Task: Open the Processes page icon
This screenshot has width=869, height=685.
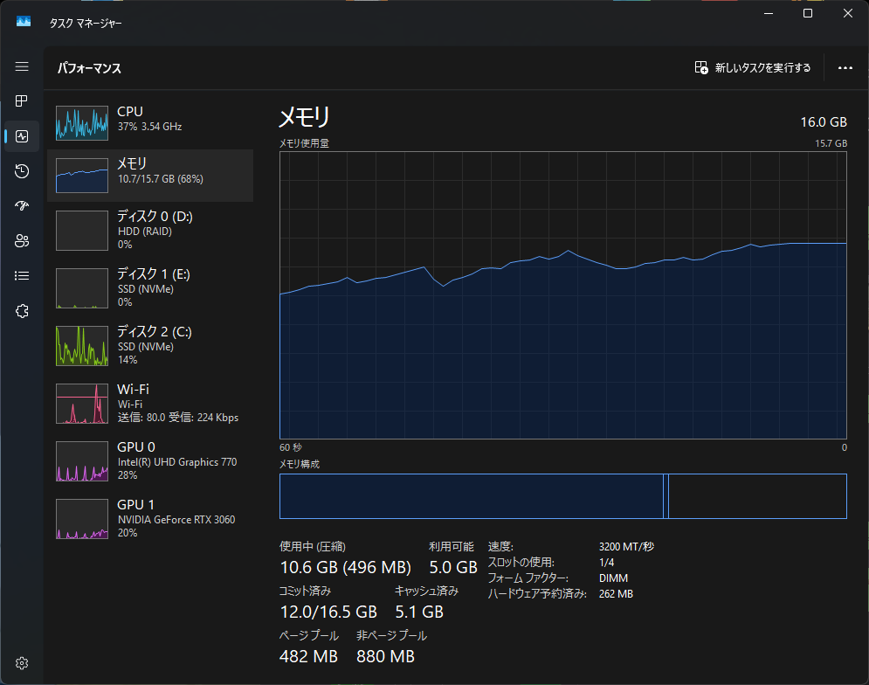Action: click(x=22, y=101)
